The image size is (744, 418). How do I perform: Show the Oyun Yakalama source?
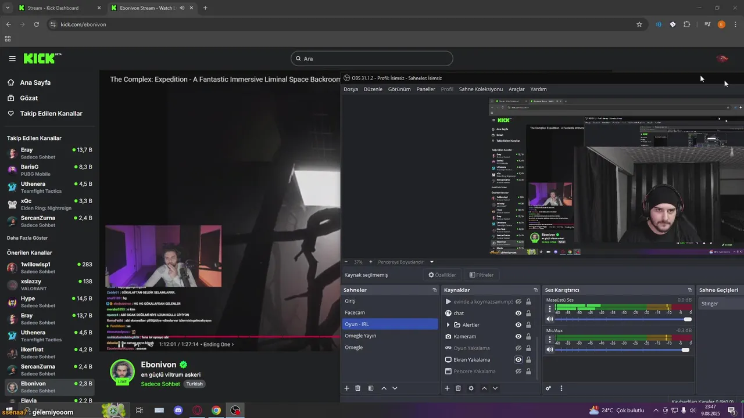coord(518,348)
